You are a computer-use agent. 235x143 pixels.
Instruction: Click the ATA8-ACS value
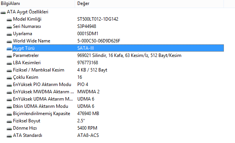[x=88, y=135]
